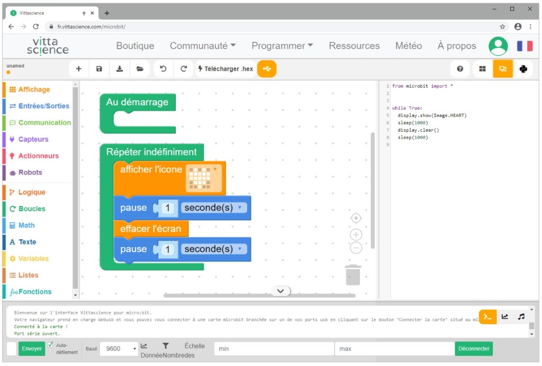This screenshot has width=542, height=366.
Task: Open the Baud rate dropdown
Action: [x=119, y=349]
